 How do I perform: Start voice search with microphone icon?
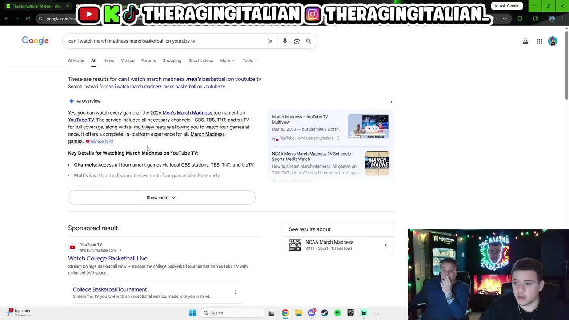point(285,41)
